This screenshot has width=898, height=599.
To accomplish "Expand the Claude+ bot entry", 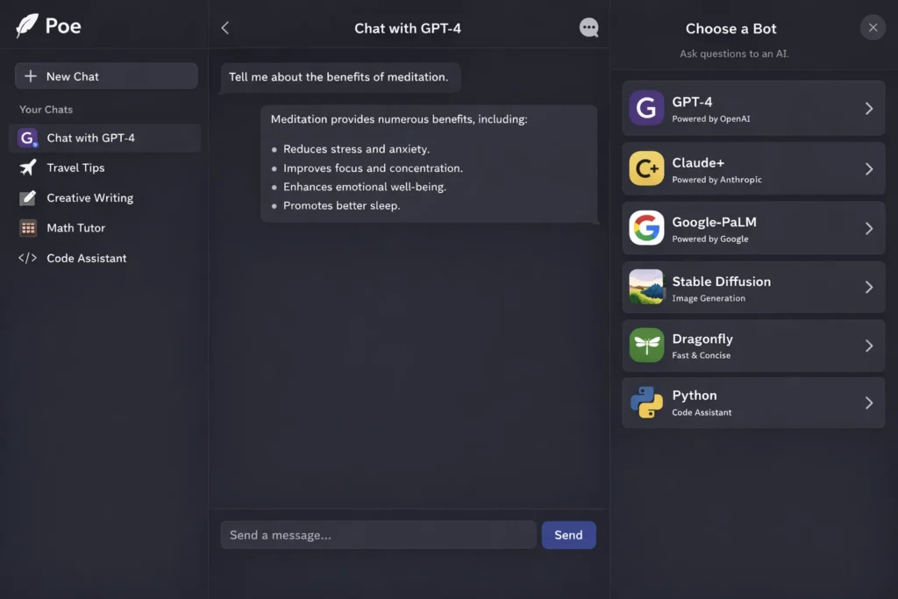I will 867,168.
